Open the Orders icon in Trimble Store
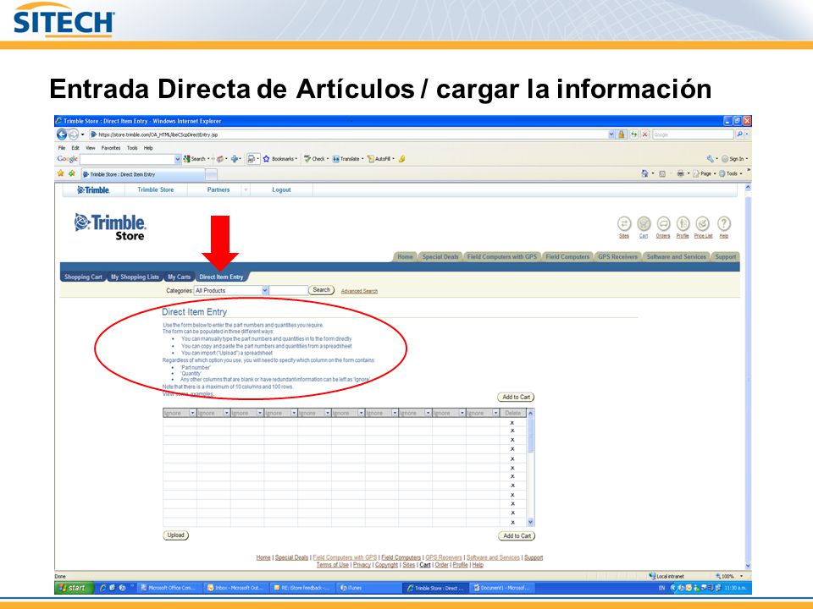 click(663, 223)
